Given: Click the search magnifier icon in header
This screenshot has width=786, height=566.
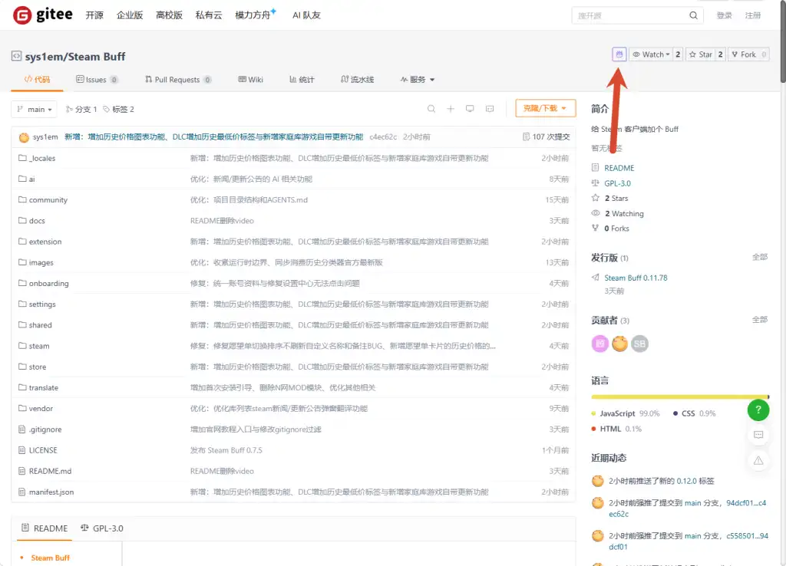Looking at the screenshot, I should coord(693,15).
